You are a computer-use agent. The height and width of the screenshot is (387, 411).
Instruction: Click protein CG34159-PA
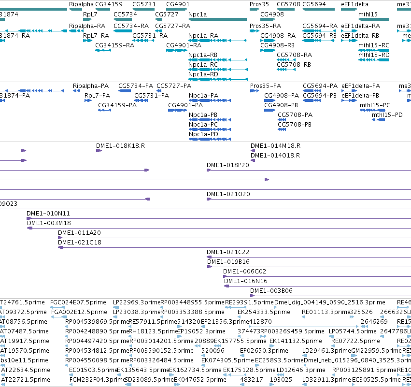point(117,105)
